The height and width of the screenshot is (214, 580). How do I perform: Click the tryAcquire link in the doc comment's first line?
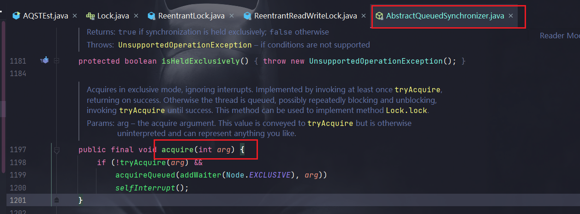pos(419,89)
